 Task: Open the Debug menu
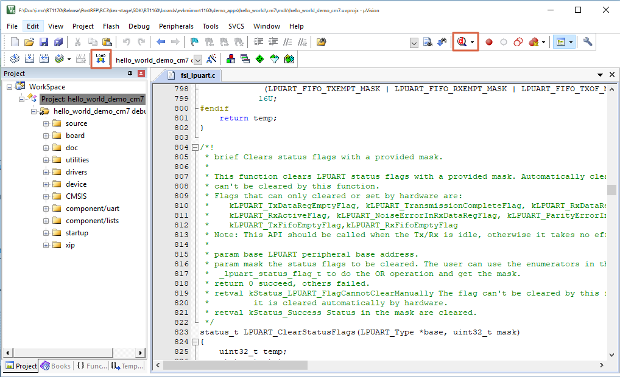(139, 26)
